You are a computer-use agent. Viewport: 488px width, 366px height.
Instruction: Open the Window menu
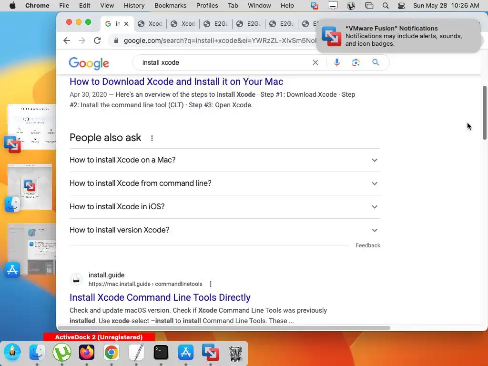259,5
